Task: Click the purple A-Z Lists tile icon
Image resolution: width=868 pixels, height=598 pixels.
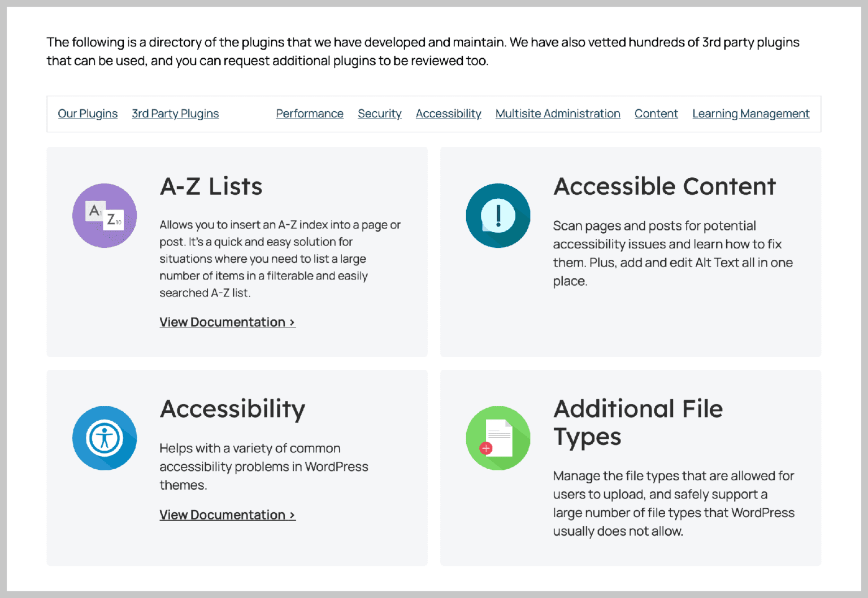Action: point(105,216)
